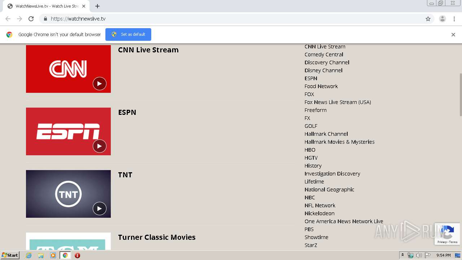Select Nickelodeon in sidebar
The height and width of the screenshot is (260, 462).
319,213
